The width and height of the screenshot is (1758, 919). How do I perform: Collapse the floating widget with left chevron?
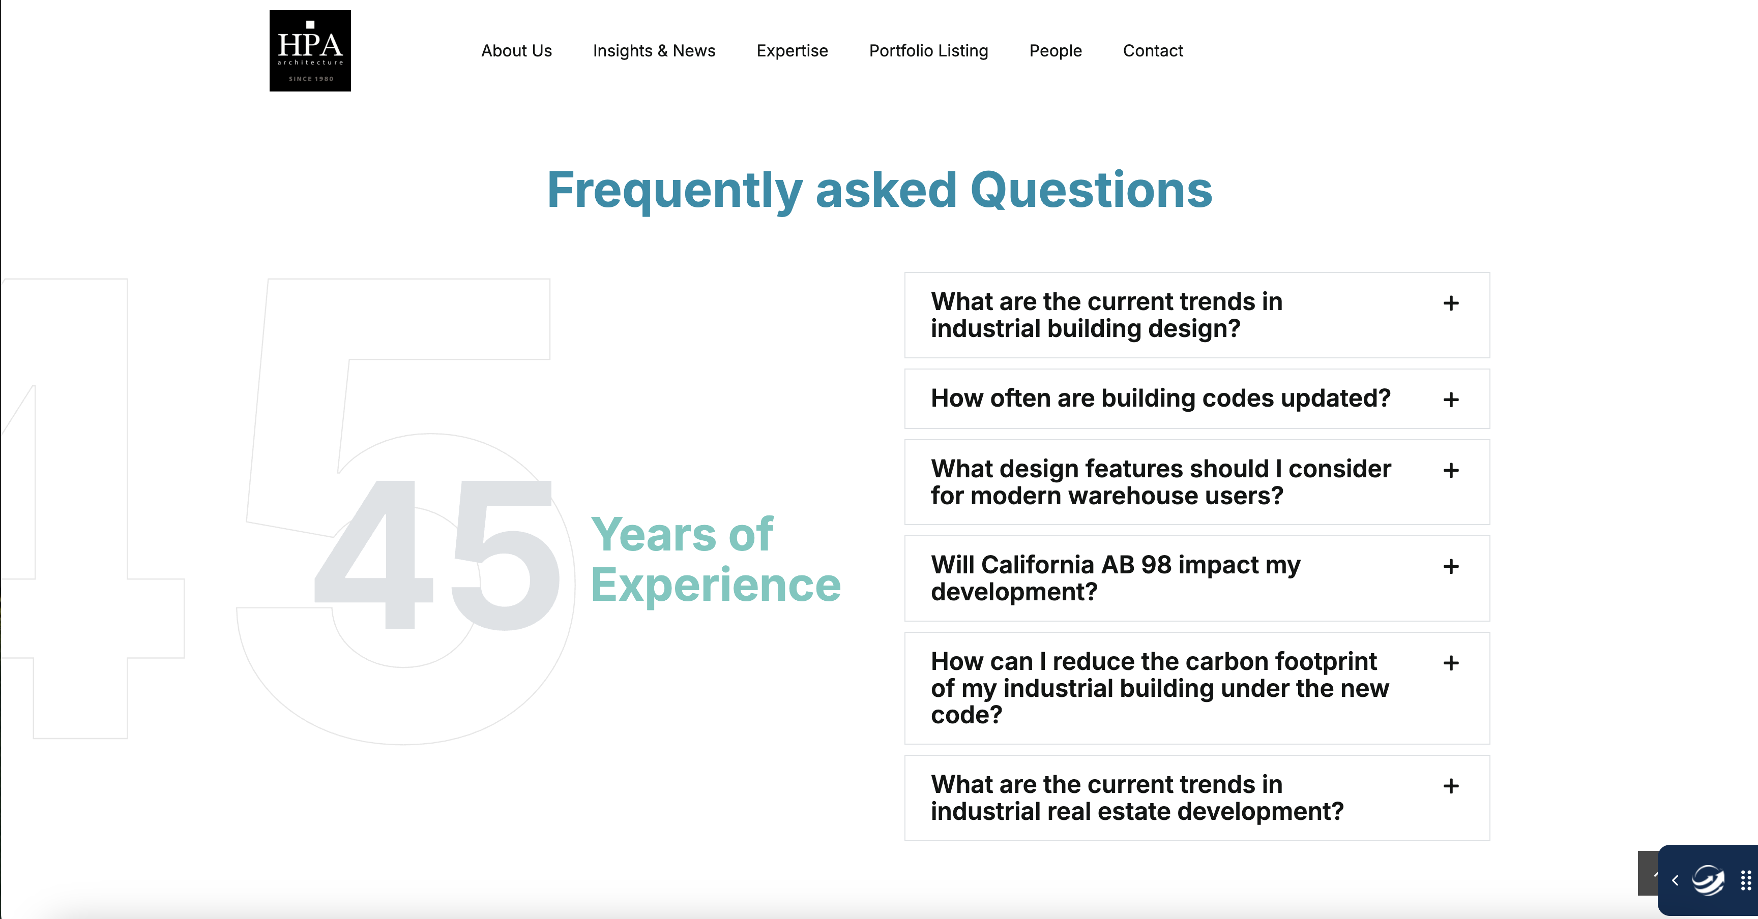tap(1675, 881)
